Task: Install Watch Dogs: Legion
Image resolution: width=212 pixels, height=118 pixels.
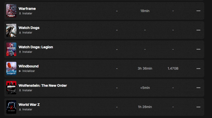Action: [27, 52]
